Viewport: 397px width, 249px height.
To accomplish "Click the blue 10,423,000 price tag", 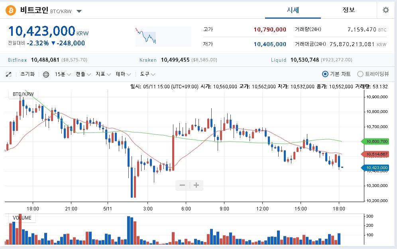I will click(375, 168).
